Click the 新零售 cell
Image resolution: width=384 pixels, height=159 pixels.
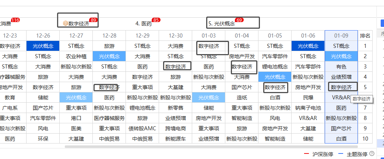pos(176,108)
